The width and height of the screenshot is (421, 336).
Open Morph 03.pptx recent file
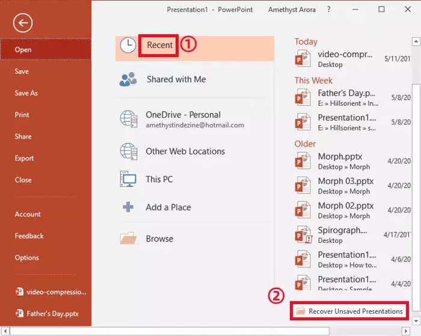click(352, 186)
